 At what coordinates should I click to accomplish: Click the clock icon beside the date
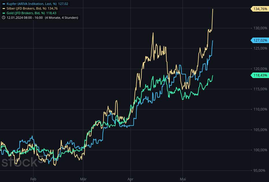point(3,18)
